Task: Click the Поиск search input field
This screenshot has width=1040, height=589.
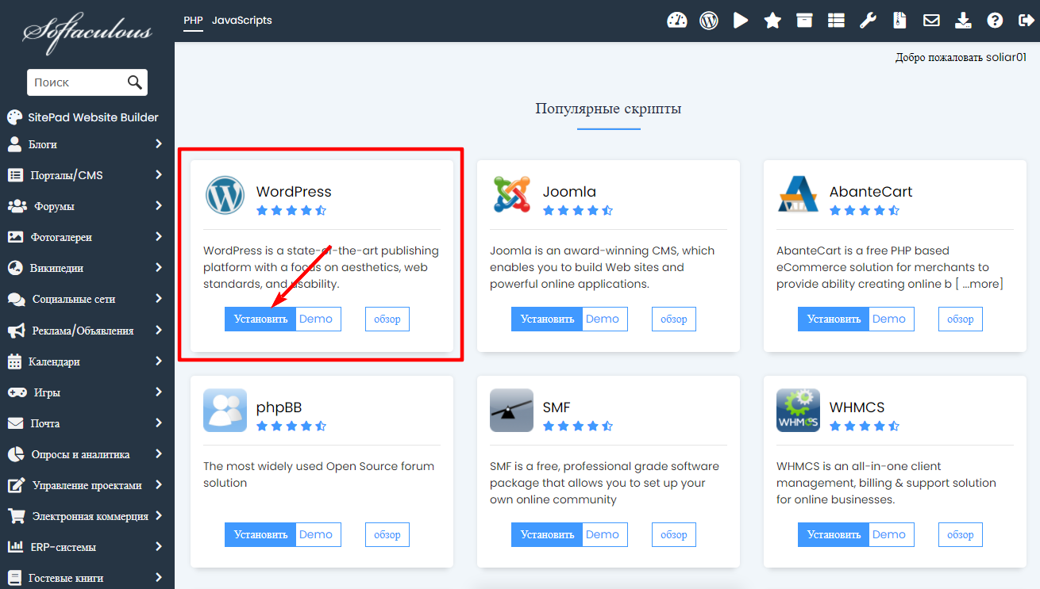Action: (75, 82)
